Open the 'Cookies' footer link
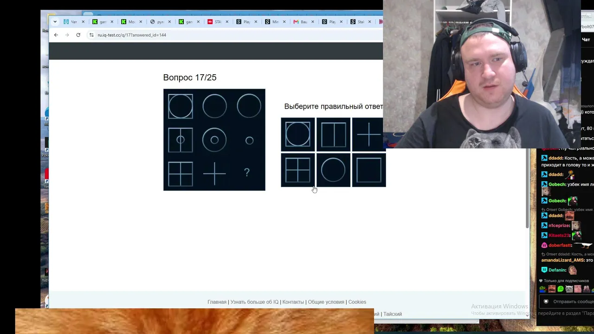Screen dimensions: 594x334 pos(357,302)
